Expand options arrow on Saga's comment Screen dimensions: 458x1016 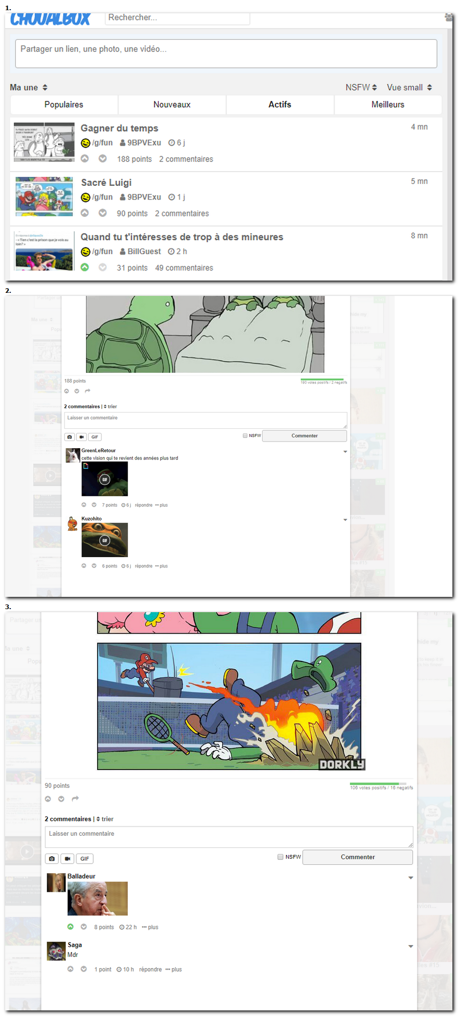click(410, 946)
